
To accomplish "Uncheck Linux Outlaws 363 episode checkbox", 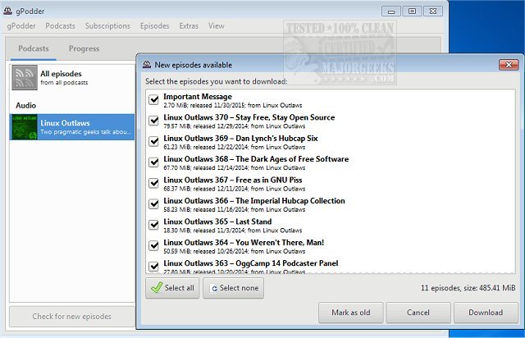I will point(153,267).
